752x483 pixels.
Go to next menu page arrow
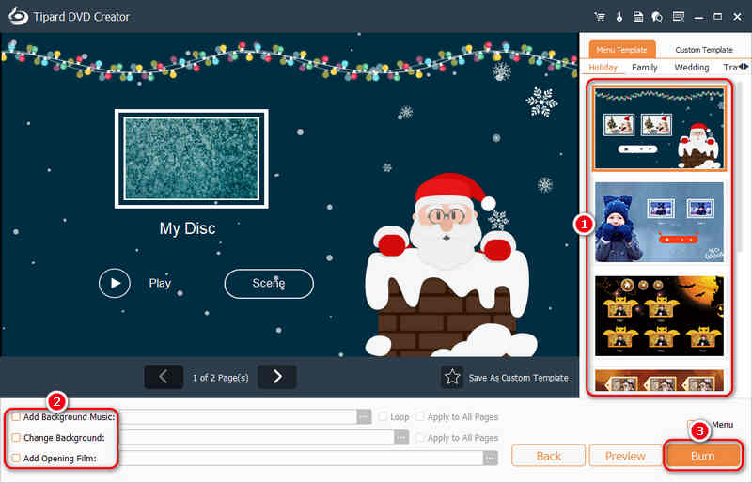coord(277,377)
